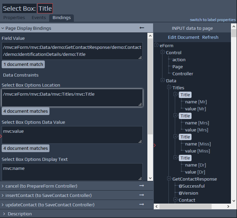Screen dimensions: 237x218
Task: Select the name [Mr] tree item
Action: [x=196, y=102]
